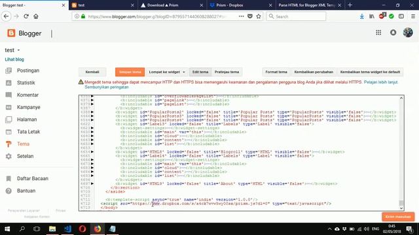Select Pratinjau tema preview
Image resolution: width=419 pixels, height=235 pixels.
coord(227,72)
